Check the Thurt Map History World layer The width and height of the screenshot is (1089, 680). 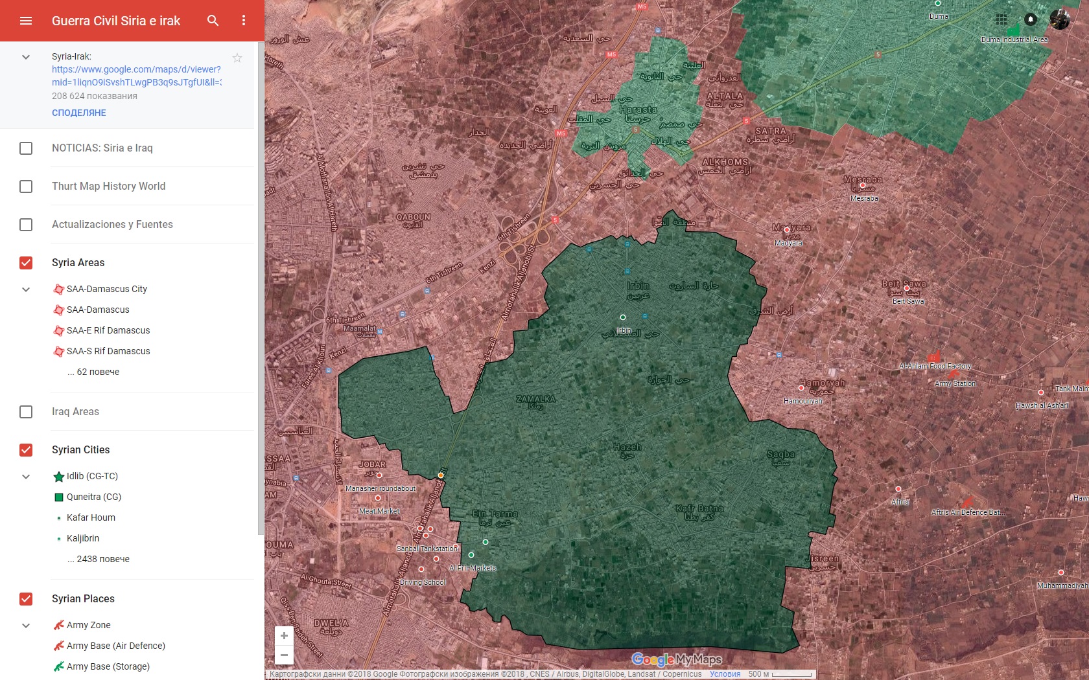(26, 187)
